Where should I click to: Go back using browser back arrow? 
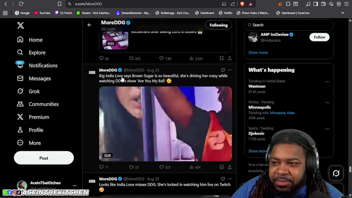6,4
